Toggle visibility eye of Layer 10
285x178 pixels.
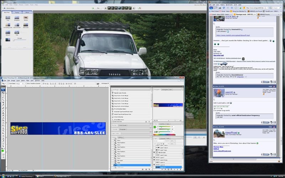[x=154, y=165]
